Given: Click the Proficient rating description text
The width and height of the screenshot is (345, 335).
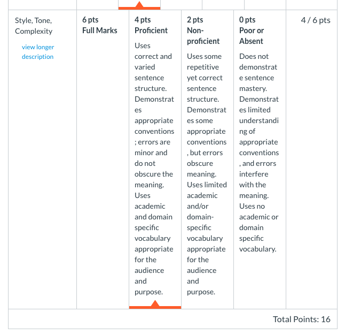Looking at the screenshot, I should point(154,169).
